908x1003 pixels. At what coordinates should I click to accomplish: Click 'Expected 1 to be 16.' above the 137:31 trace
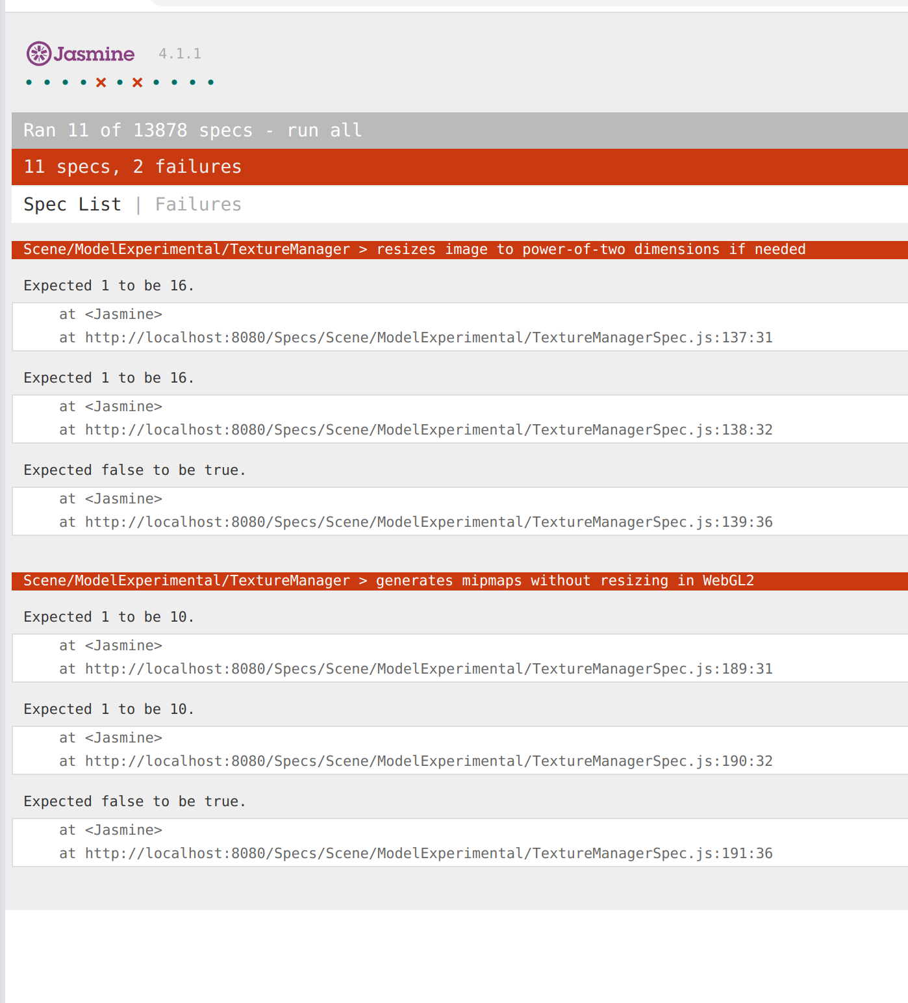109,286
